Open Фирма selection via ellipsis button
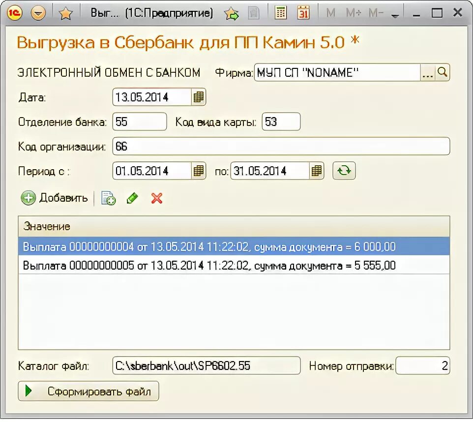 point(427,73)
